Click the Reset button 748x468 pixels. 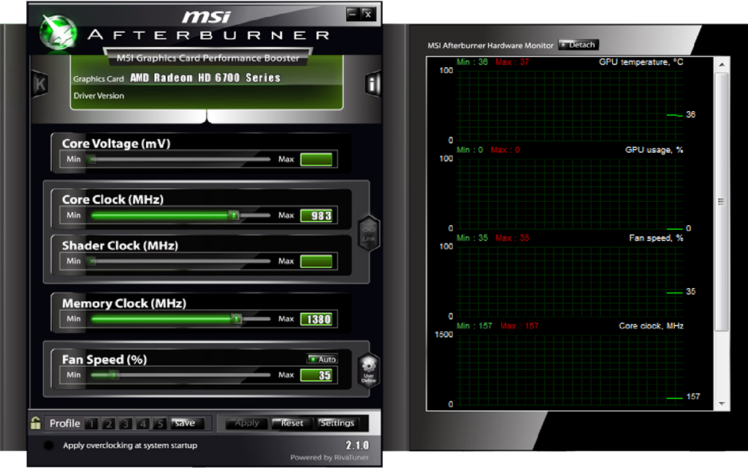click(x=291, y=423)
